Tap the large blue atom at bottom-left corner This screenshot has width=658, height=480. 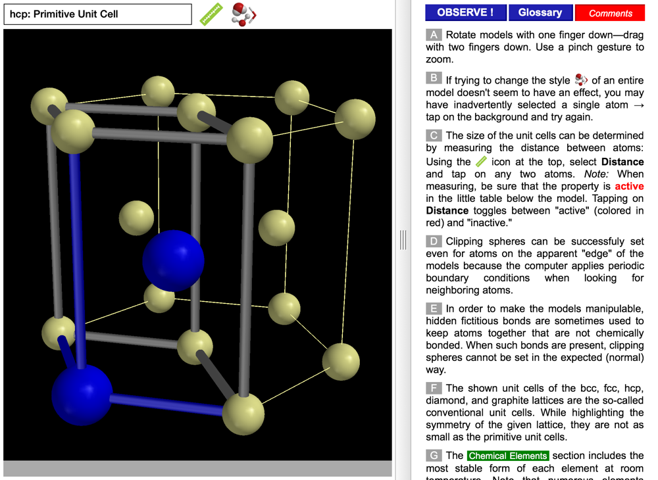tap(82, 395)
